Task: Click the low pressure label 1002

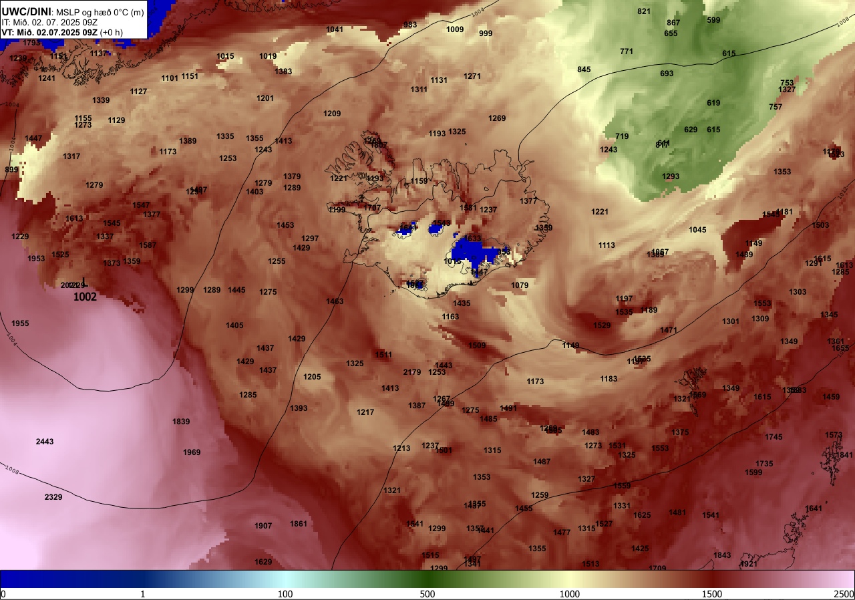Action: click(85, 297)
